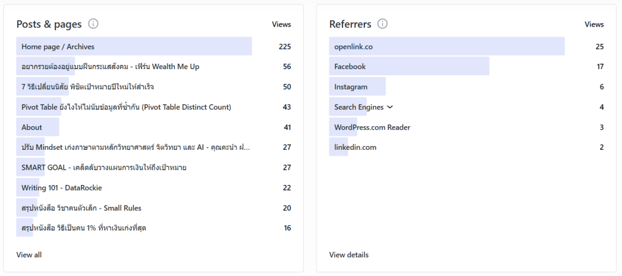Open the Facebook referrer row
The image size is (622, 276).
coord(350,67)
